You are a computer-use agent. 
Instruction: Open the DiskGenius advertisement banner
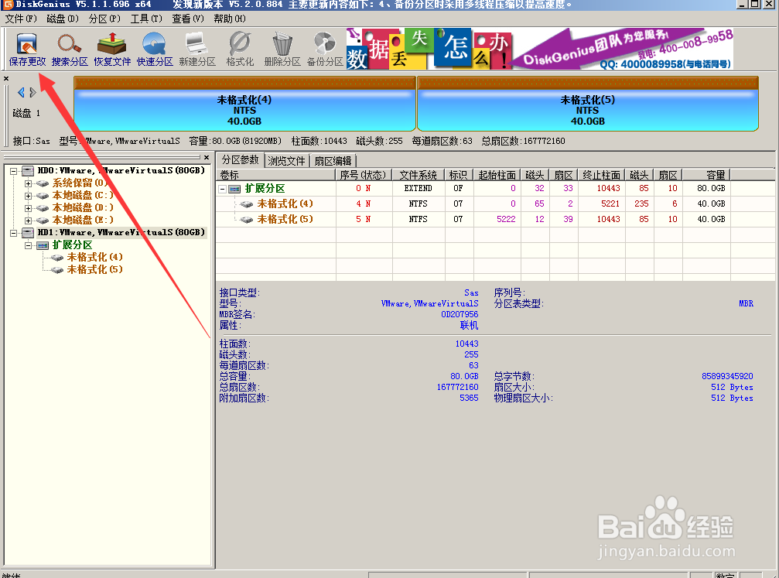pos(540,49)
